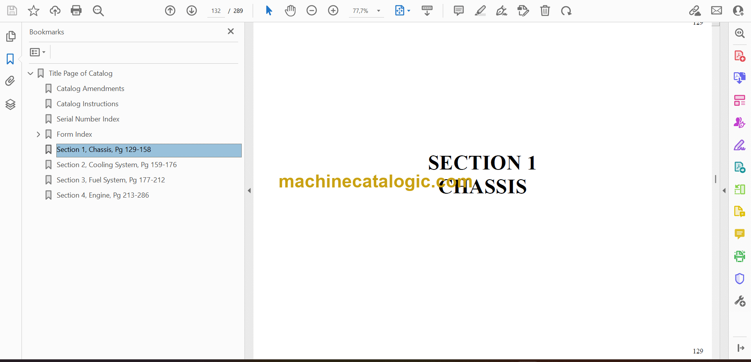751x362 pixels.
Task: Delete with the trash icon
Action: 545,11
